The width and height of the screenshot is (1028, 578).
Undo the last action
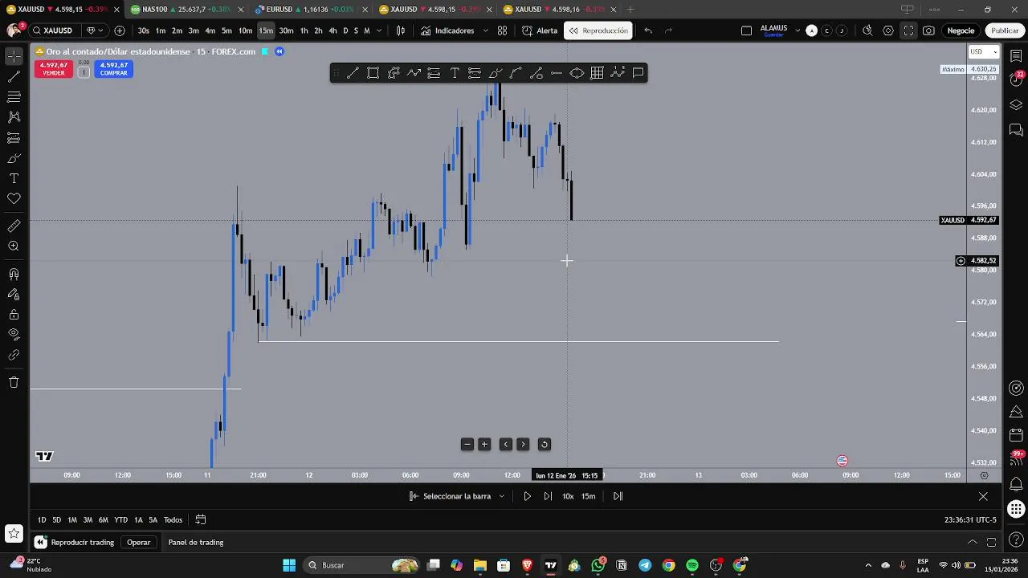click(648, 31)
